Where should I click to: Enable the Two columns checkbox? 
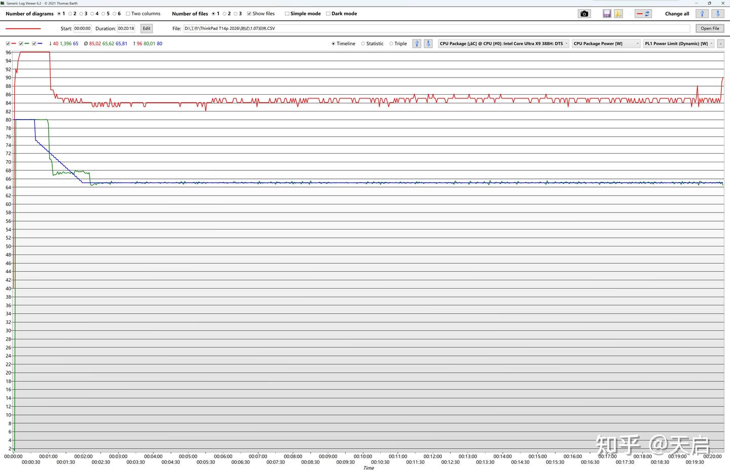[x=128, y=14]
